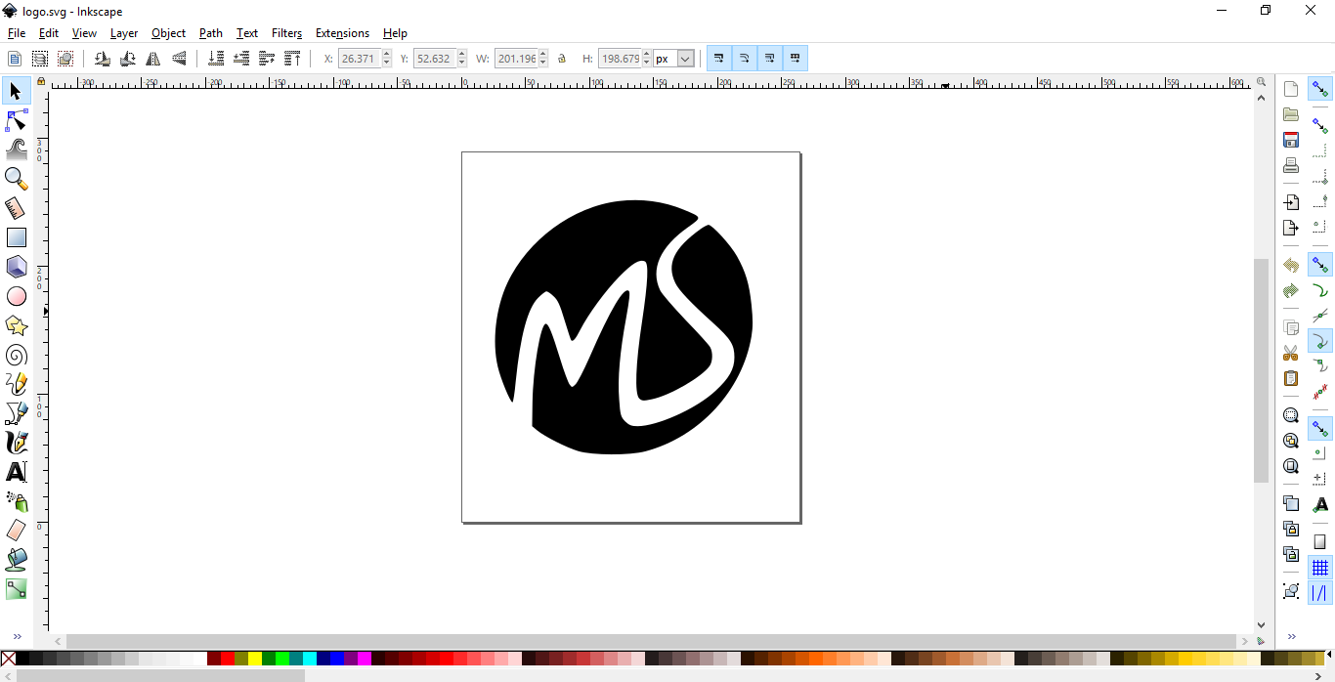
Task: Click the Deselect icon in toolbar
Action: pos(65,59)
